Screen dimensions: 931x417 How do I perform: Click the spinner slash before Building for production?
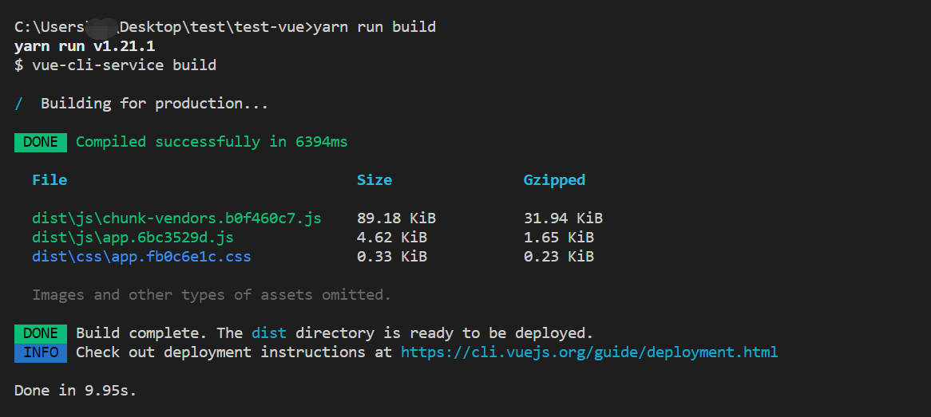click(19, 104)
